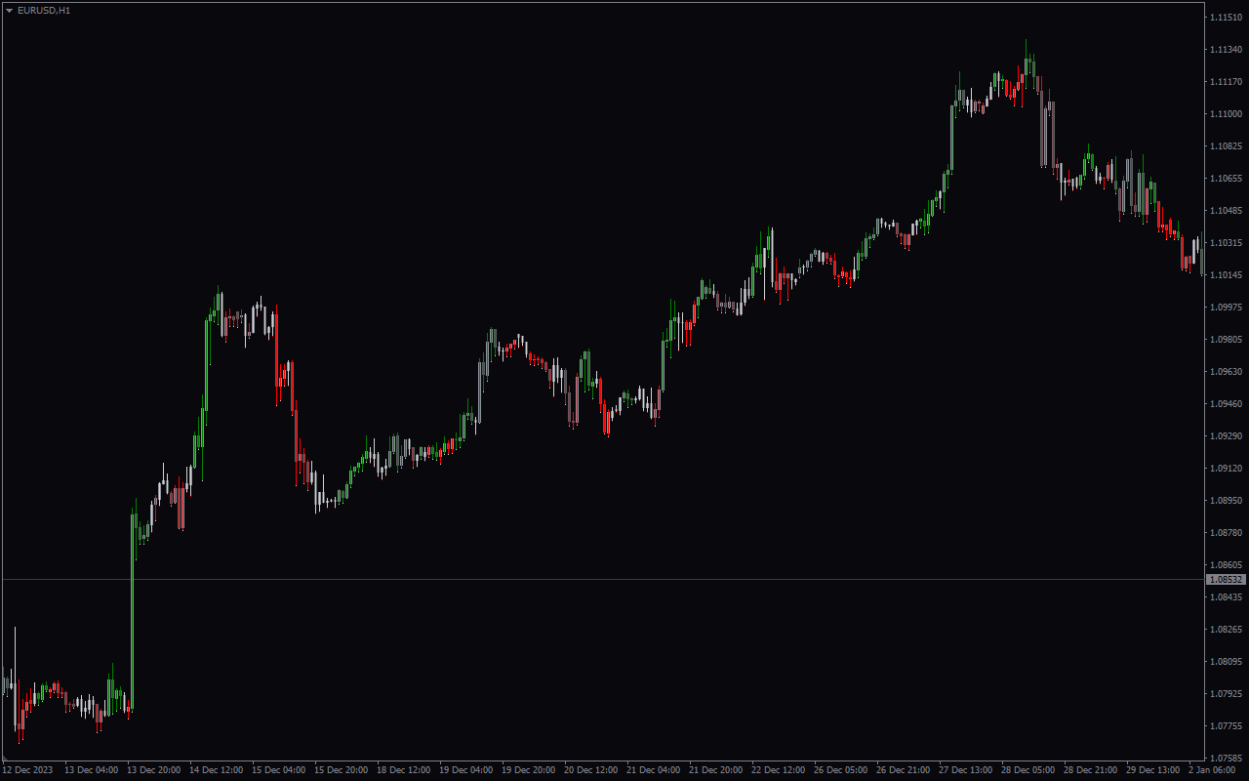Click the 1.09460 price scale label
Image resolution: width=1249 pixels, height=781 pixels.
pyautogui.click(x=1227, y=403)
